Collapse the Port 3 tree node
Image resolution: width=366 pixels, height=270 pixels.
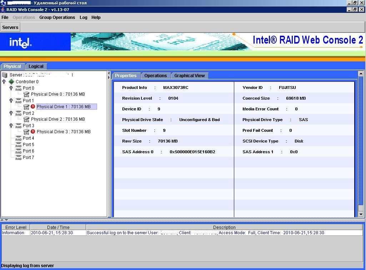coord(11,126)
